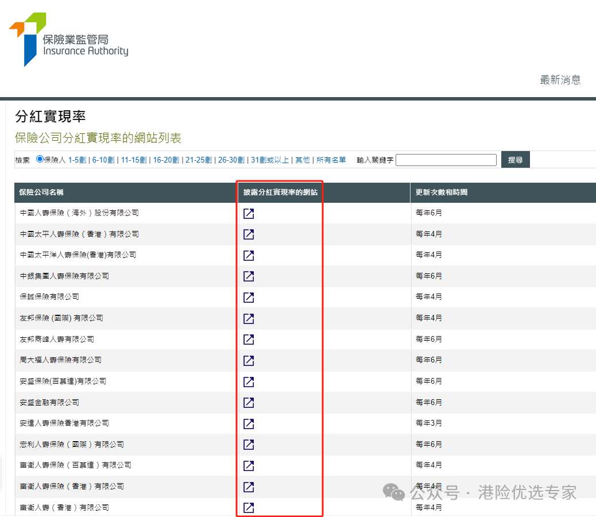Click 每年3月 in 安達人壽 row
The image size is (596, 517).
(429, 423)
